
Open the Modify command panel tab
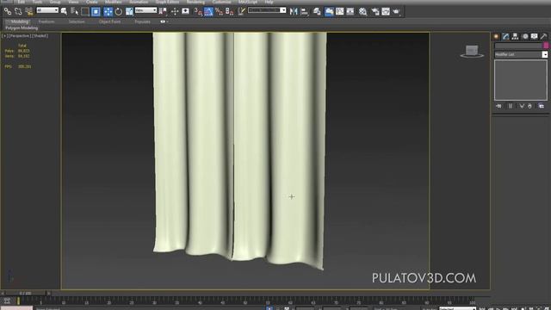(505, 36)
